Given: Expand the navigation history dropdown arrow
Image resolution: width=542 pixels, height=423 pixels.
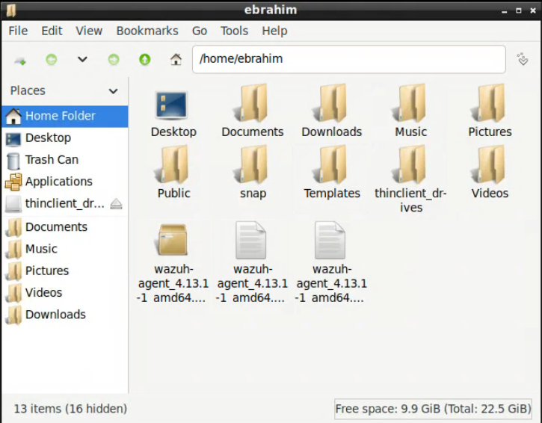Looking at the screenshot, I should click(x=82, y=59).
